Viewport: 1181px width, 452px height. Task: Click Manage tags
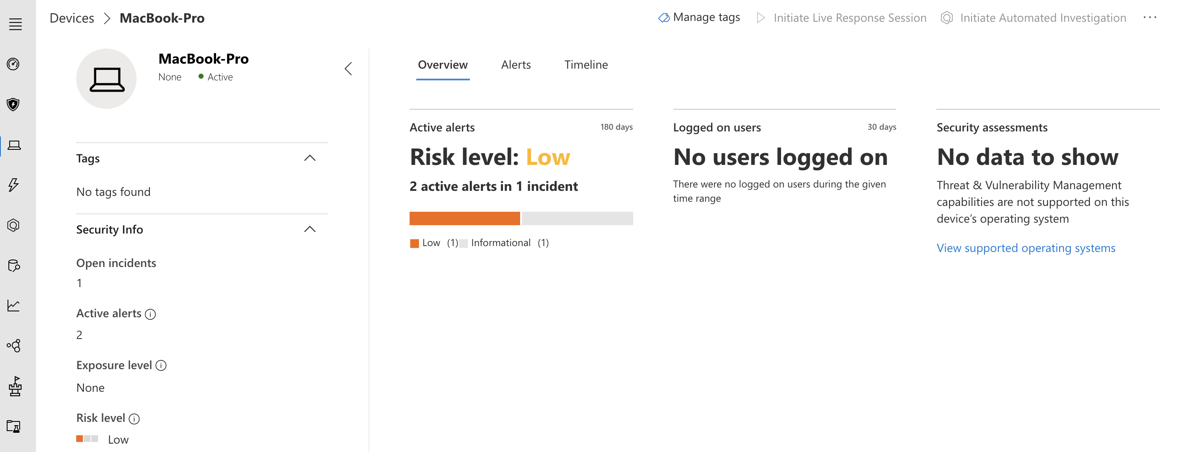(699, 18)
